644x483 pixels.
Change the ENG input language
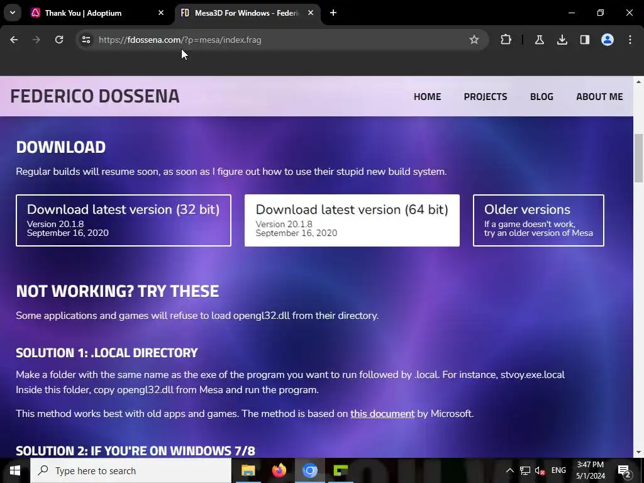click(558, 470)
